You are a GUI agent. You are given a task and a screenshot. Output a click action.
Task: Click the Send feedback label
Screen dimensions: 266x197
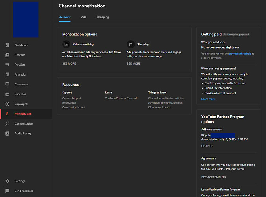24,191
